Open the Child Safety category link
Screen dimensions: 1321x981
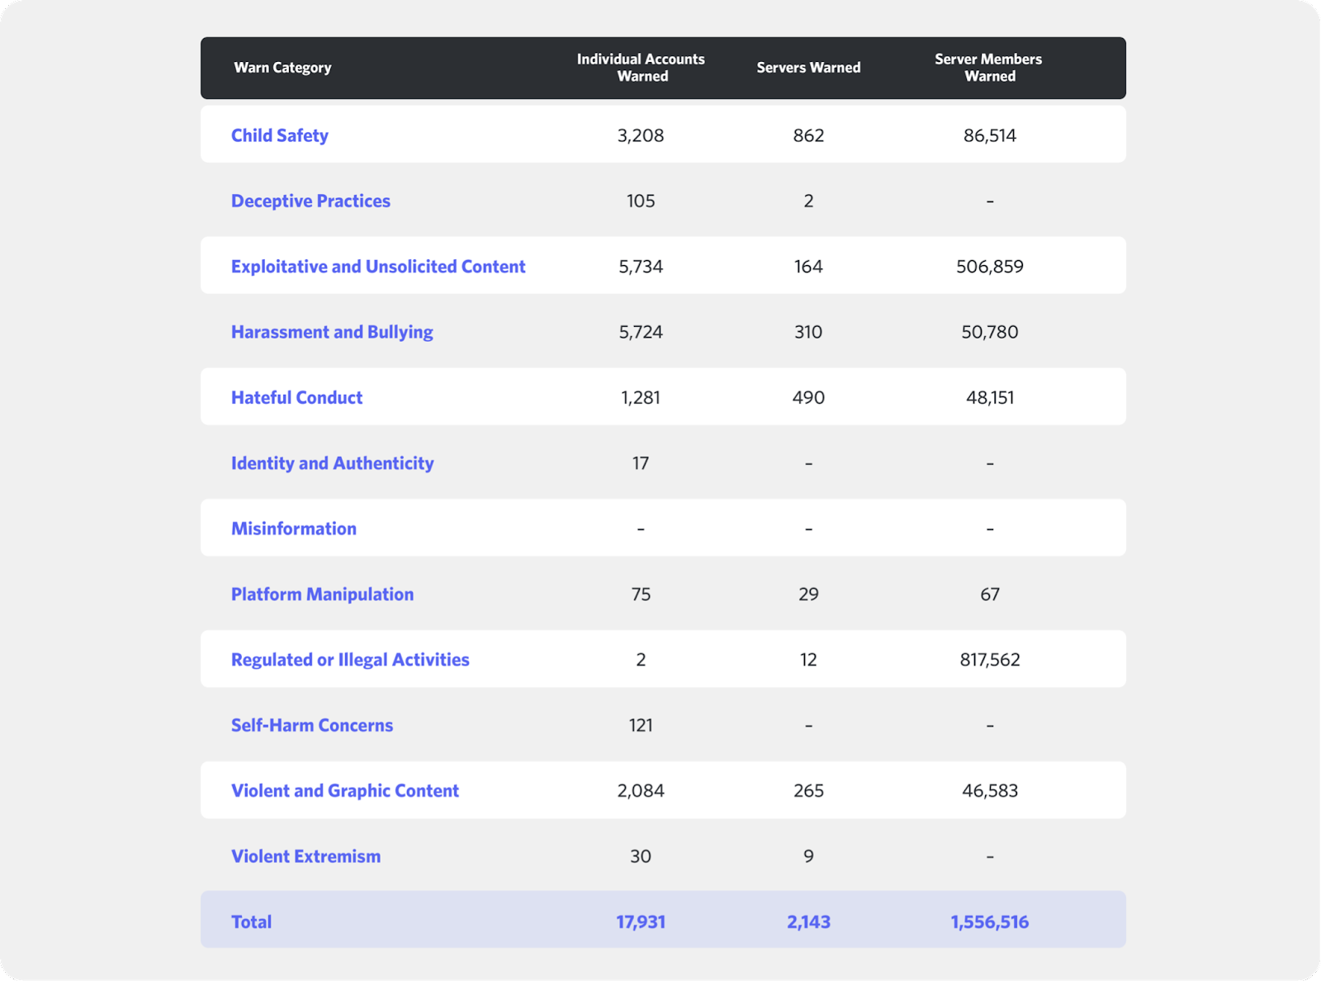tap(280, 135)
